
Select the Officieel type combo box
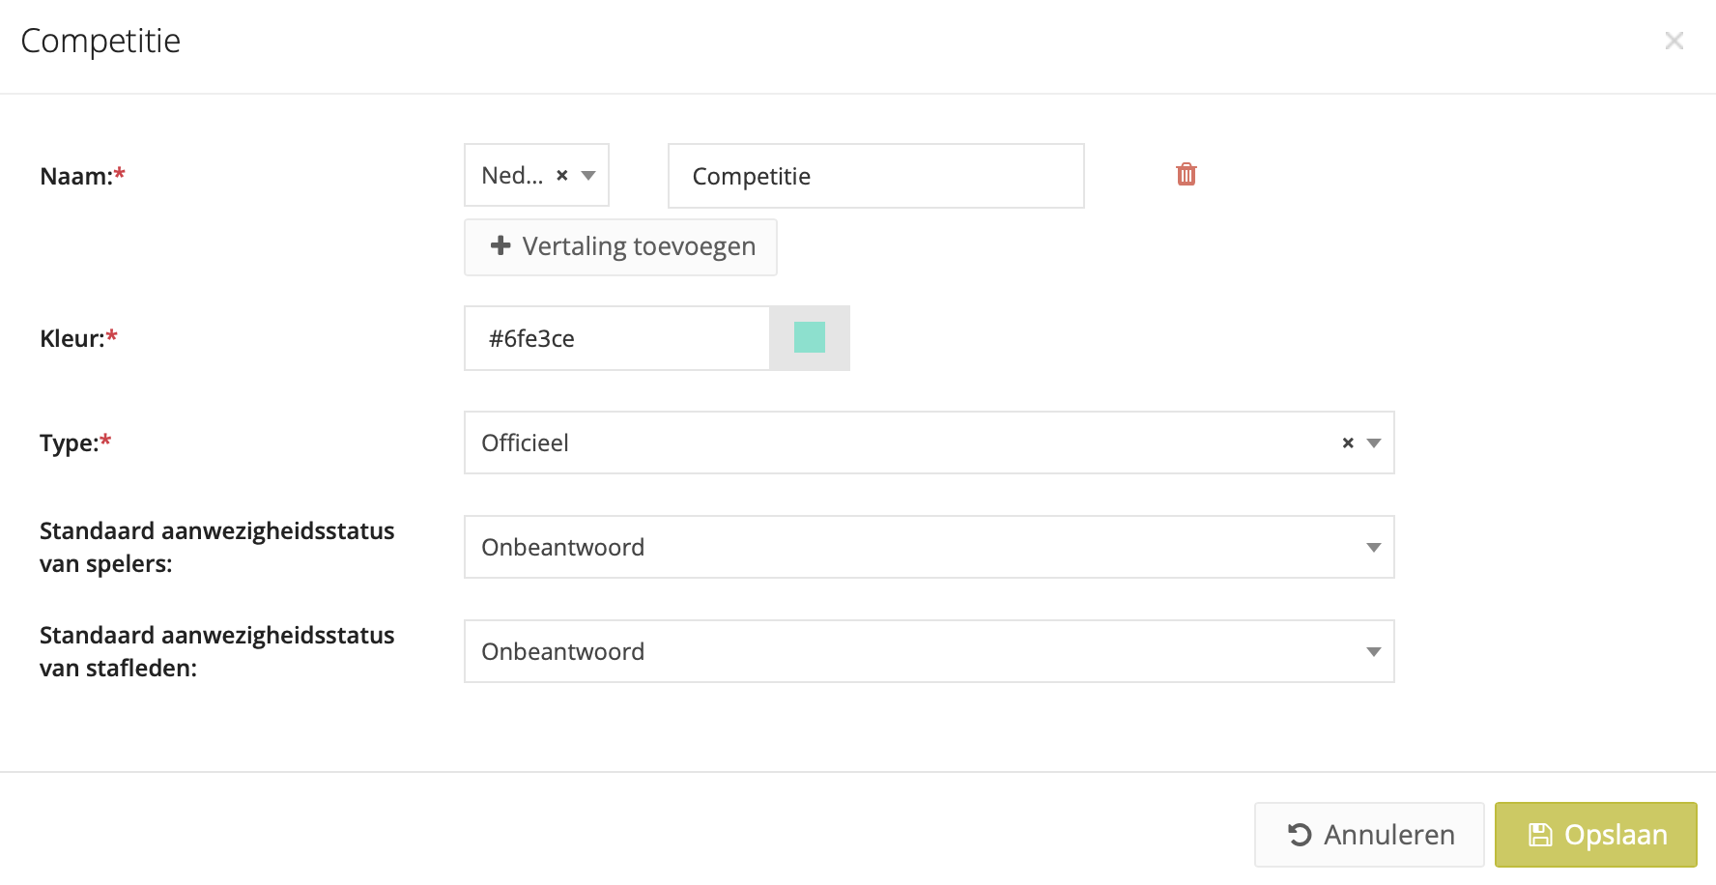click(899, 443)
